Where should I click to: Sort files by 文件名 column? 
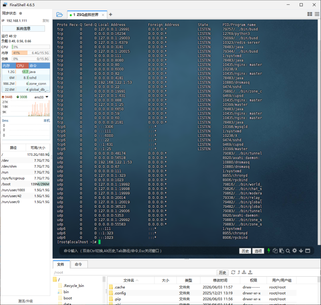coord(131,280)
